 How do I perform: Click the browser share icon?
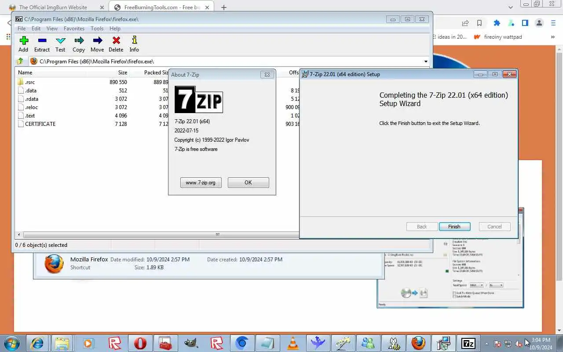(465, 23)
